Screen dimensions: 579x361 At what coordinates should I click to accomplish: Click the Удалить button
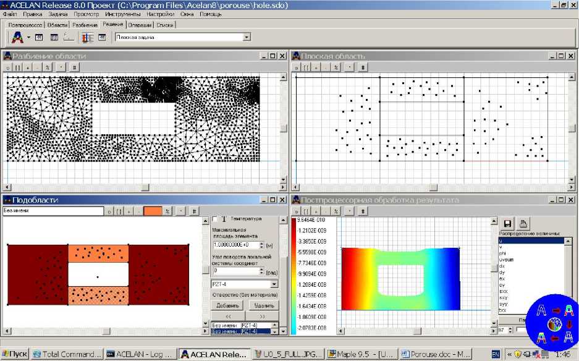263,305
